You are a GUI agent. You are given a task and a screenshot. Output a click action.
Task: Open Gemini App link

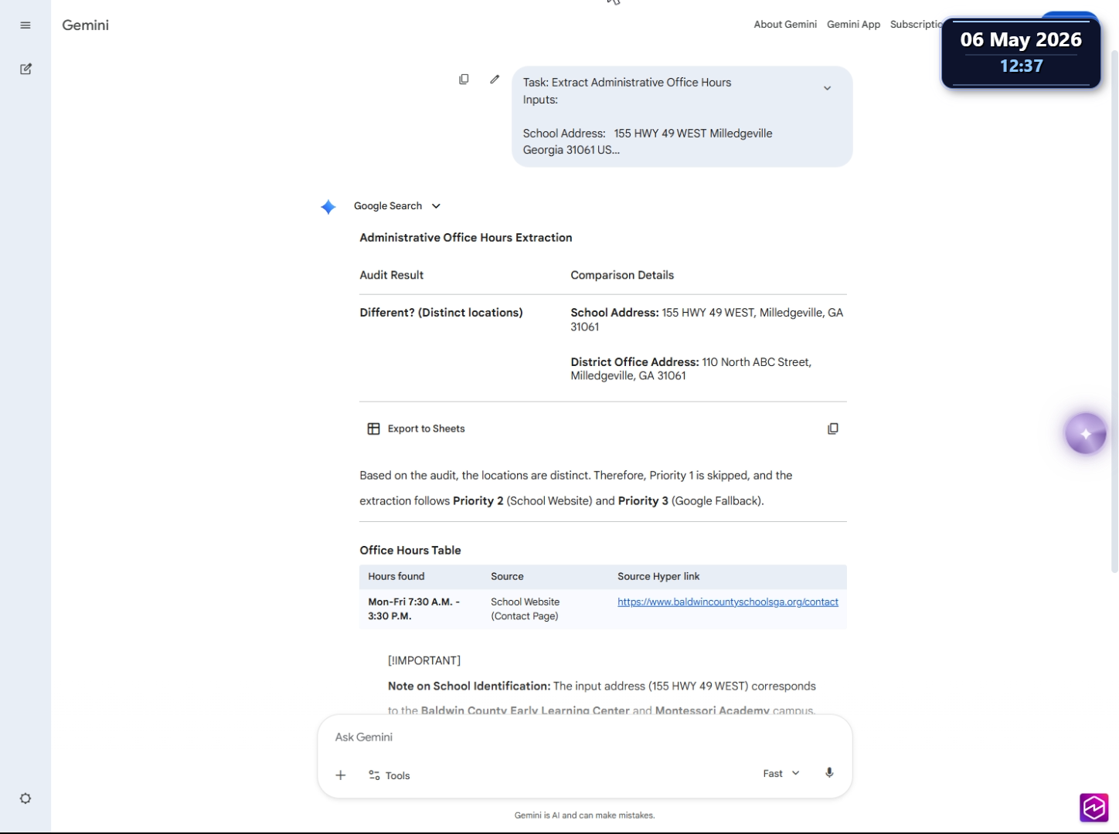click(x=853, y=25)
